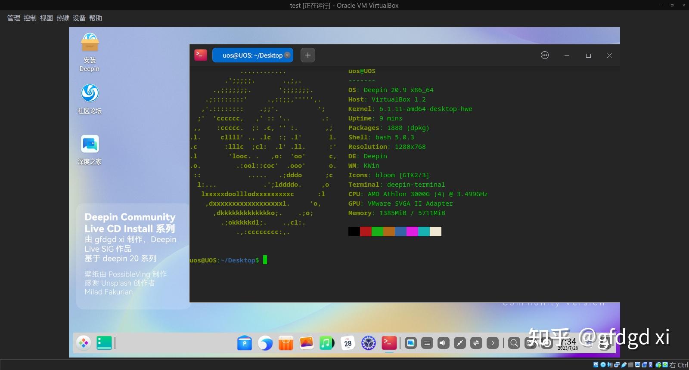This screenshot has width=689, height=370.
Task: Open the multitasking view dock icon
Action: tap(104, 343)
